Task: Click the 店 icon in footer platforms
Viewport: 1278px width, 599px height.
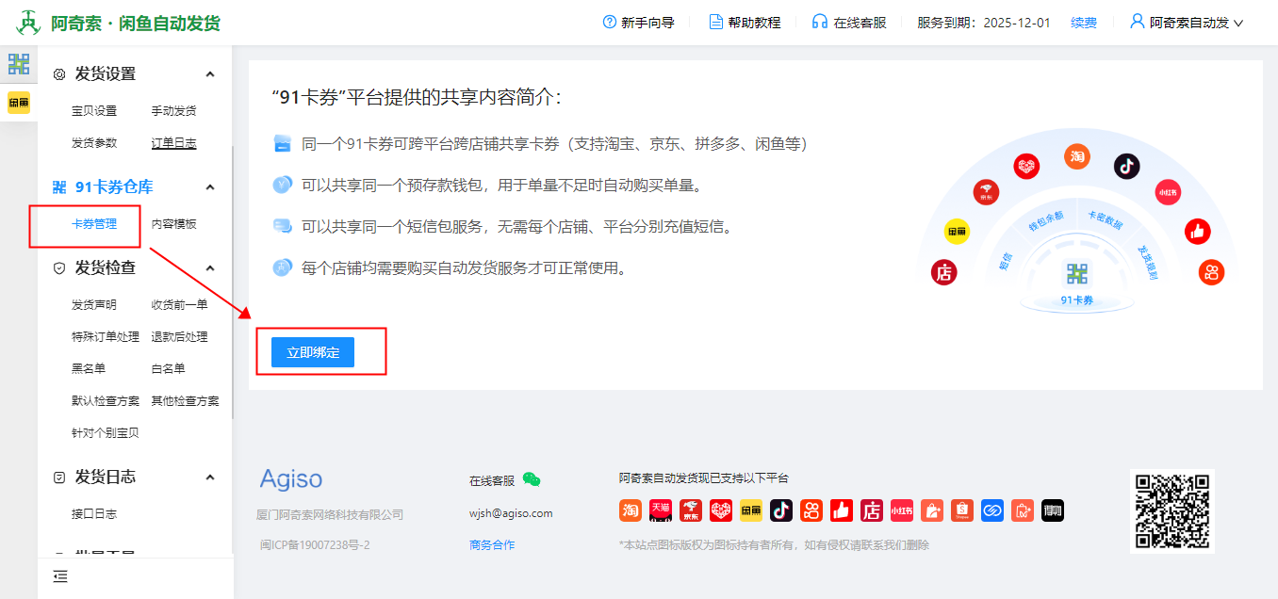Action: pyautogui.click(x=872, y=510)
